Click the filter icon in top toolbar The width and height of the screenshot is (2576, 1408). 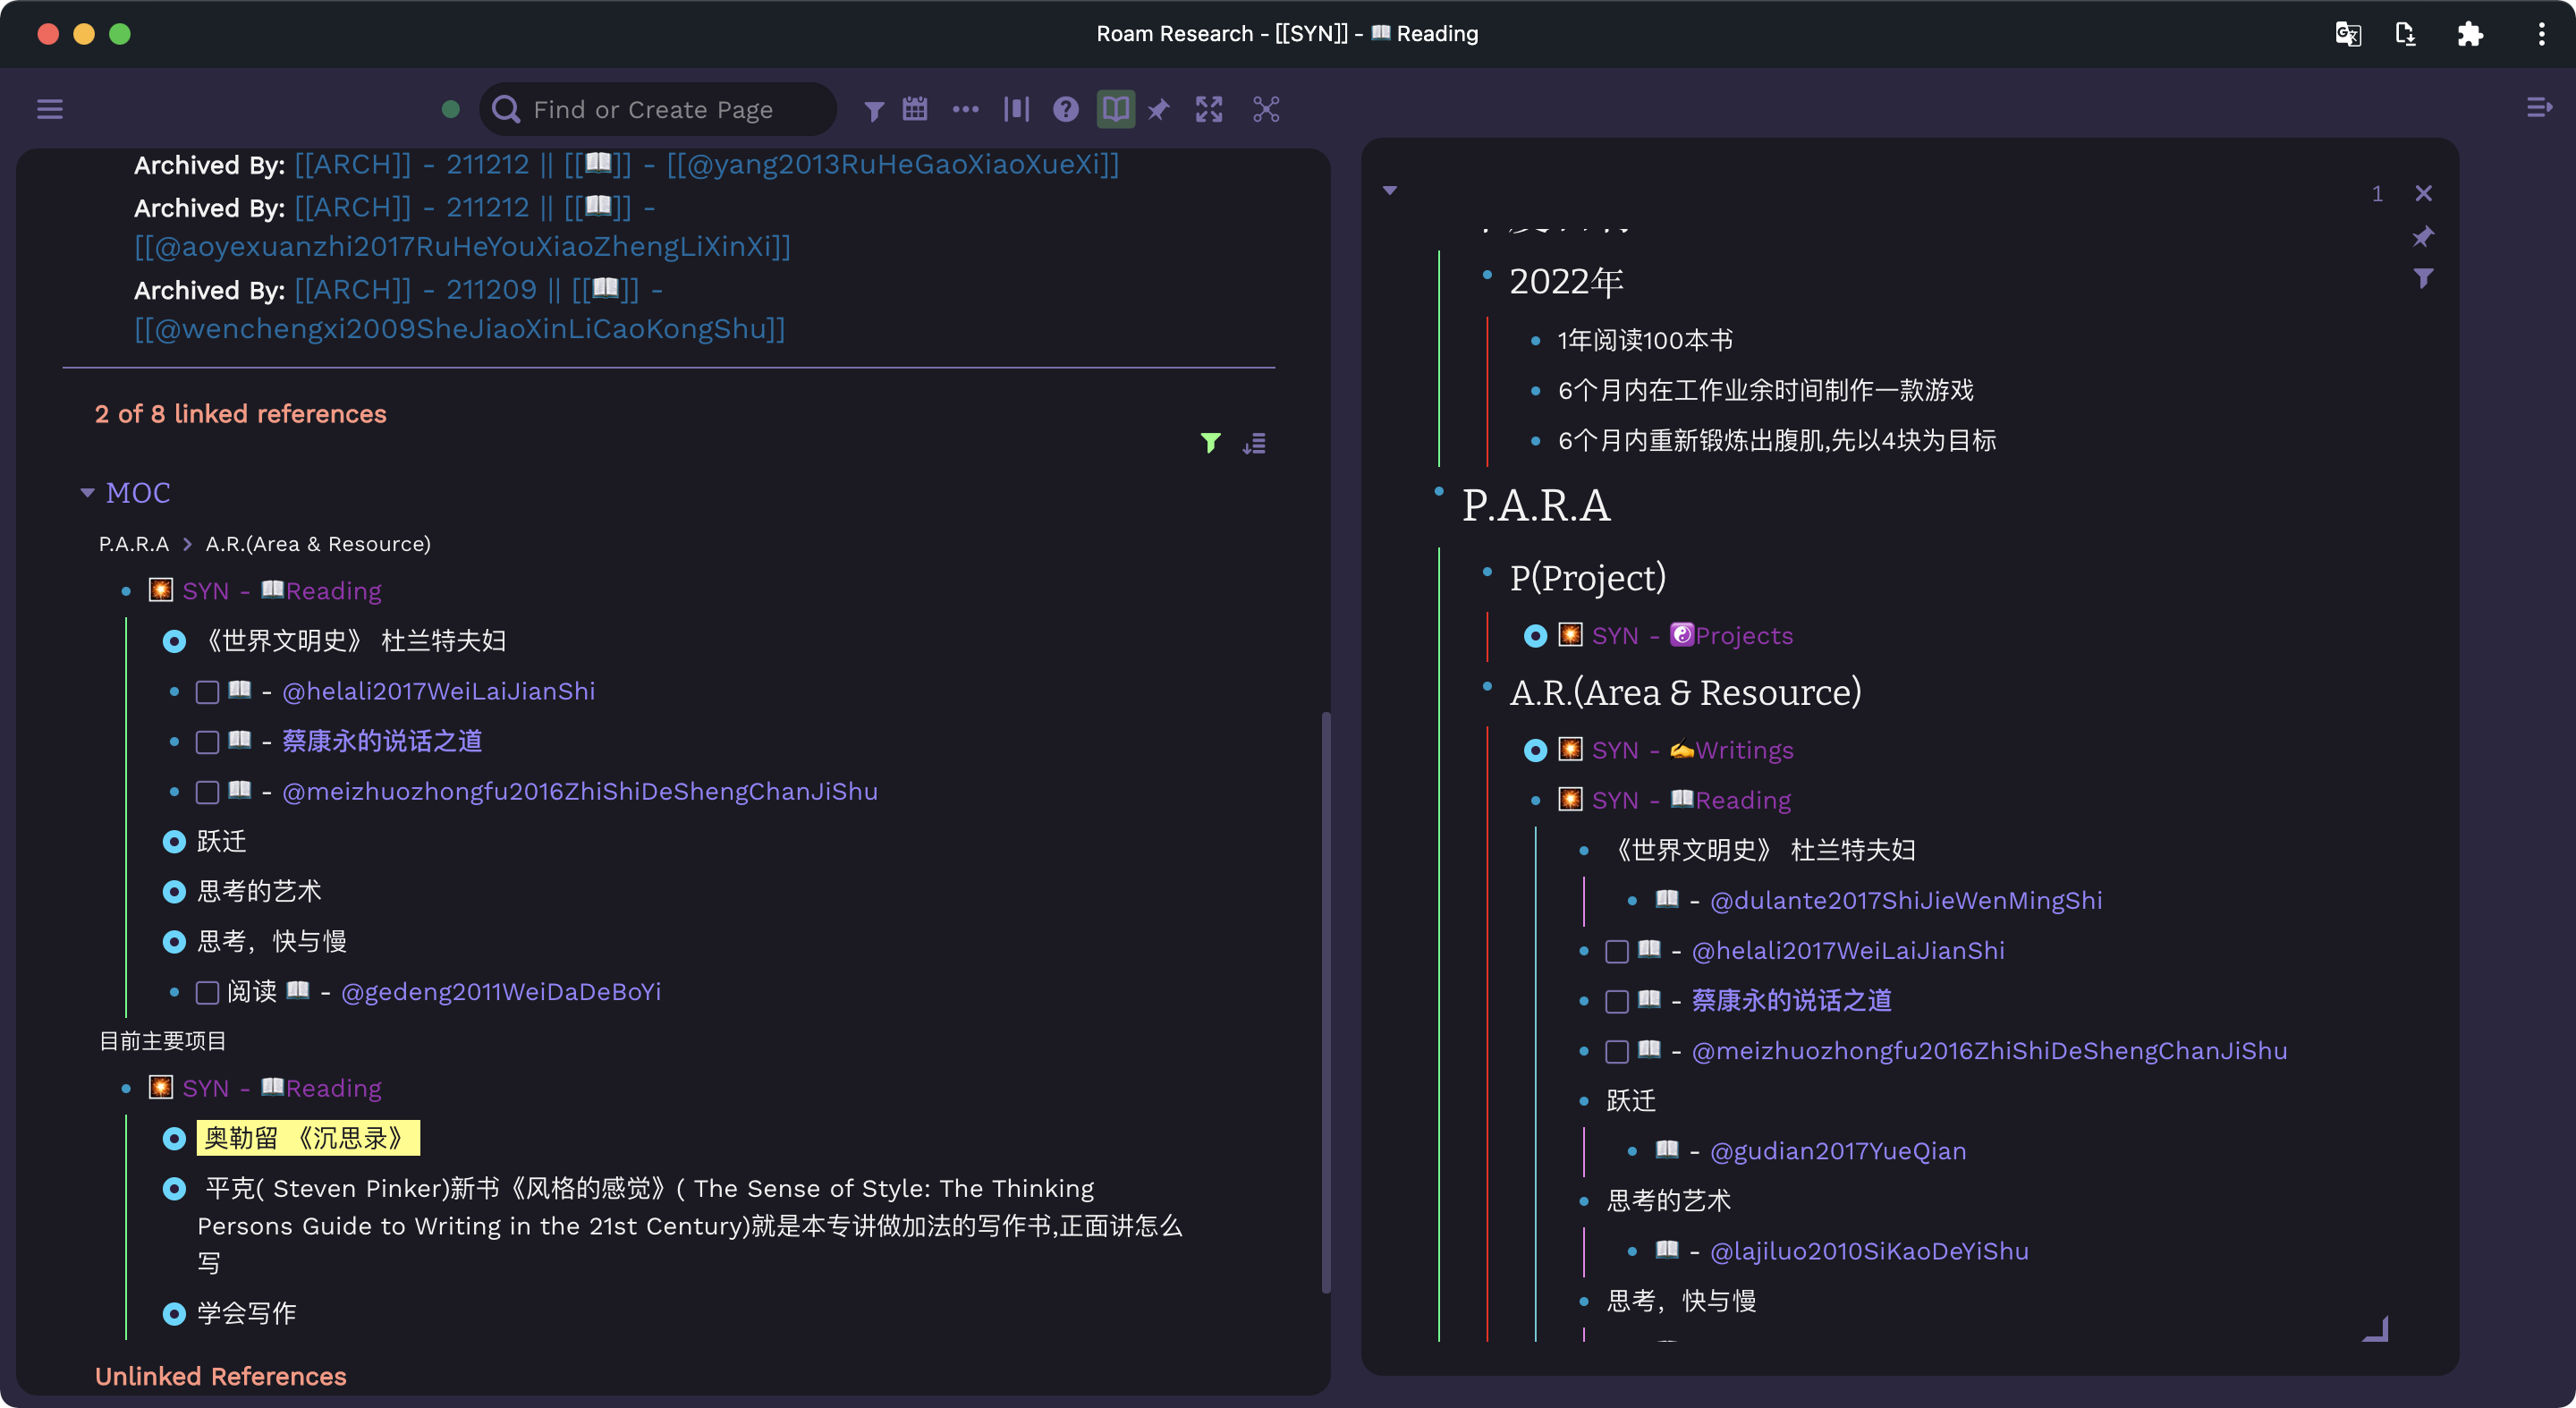(x=874, y=110)
